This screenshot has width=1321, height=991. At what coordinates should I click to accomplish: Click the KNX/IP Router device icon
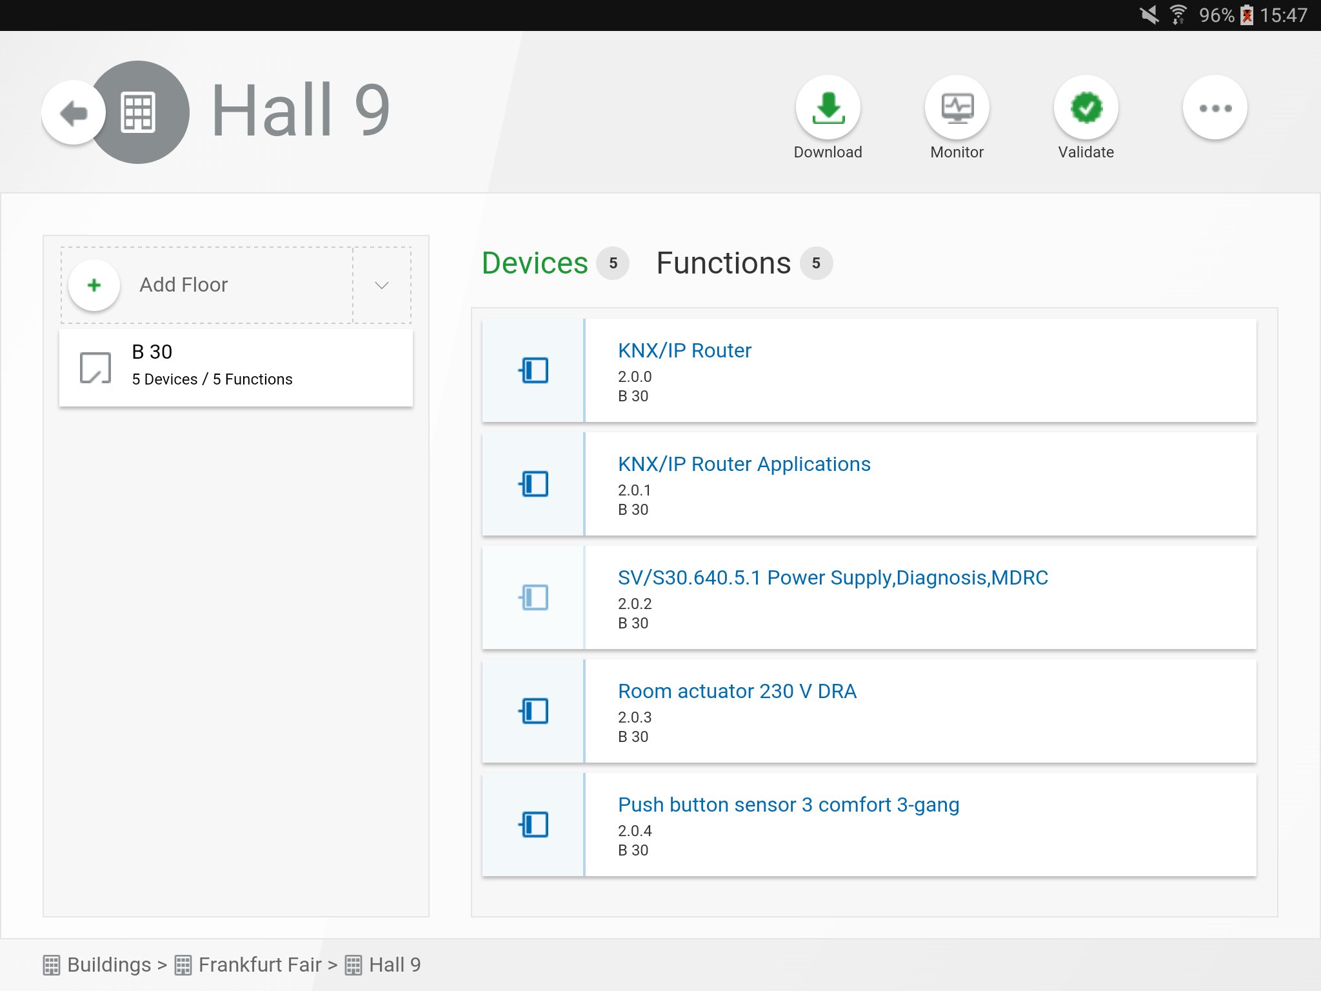pos(533,370)
